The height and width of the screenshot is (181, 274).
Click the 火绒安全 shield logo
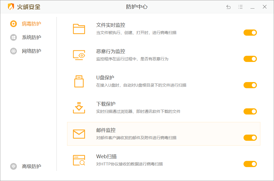[x=11, y=7]
